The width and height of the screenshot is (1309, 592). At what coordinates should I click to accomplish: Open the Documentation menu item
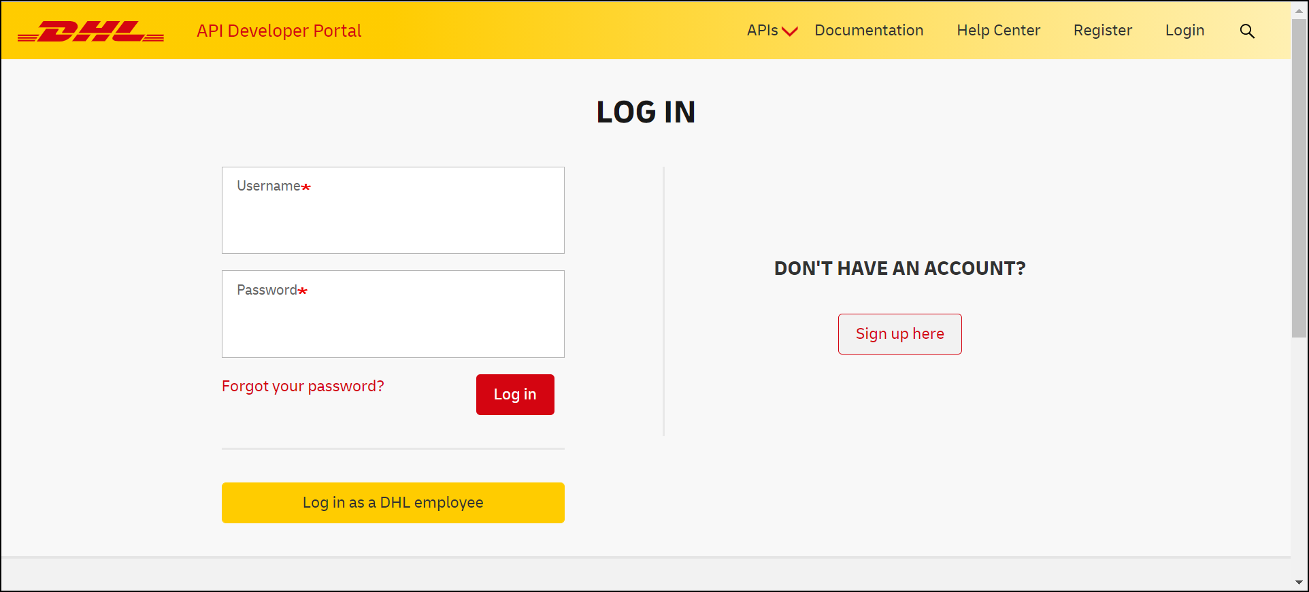[x=869, y=31]
